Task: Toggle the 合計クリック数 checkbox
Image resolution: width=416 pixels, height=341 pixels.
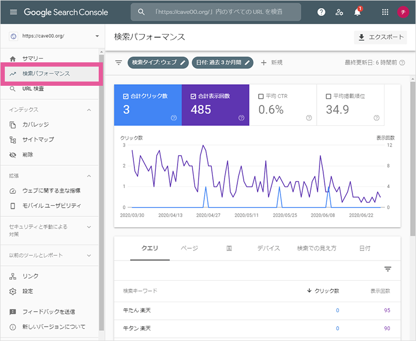Action: 126,96
